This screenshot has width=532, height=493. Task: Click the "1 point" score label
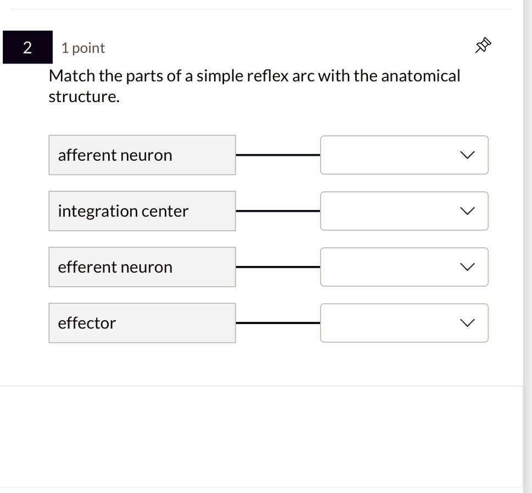83,48
